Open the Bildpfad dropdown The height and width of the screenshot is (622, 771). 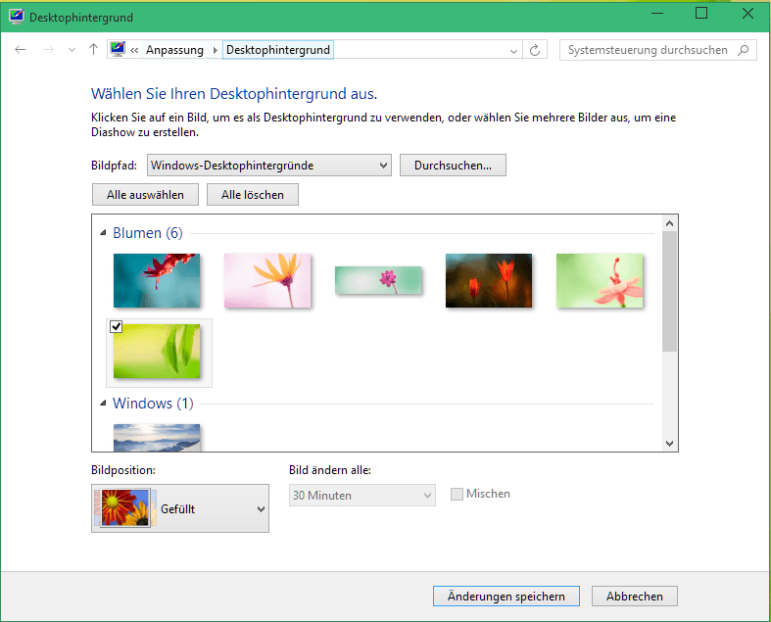pos(269,166)
